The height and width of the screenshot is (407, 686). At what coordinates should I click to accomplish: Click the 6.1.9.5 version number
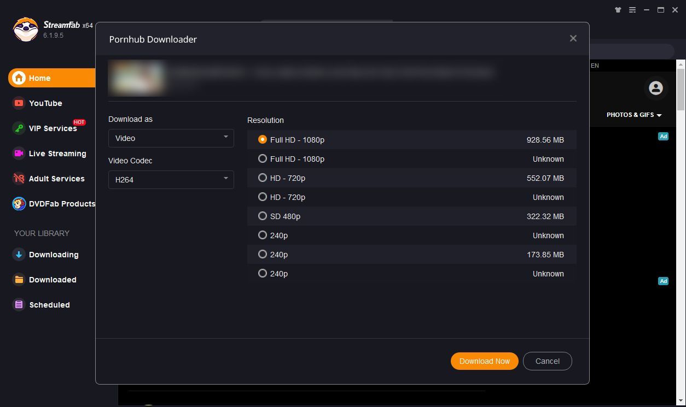pyautogui.click(x=54, y=36)
